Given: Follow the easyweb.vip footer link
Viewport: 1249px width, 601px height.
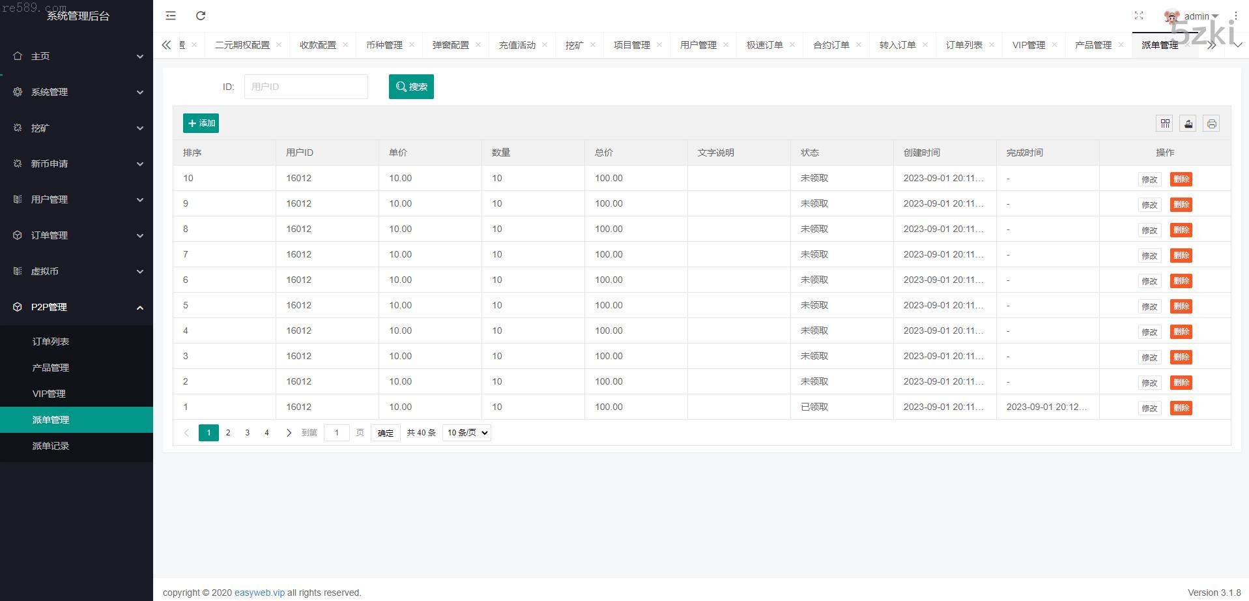Looking at the screenshot, I should pos(259,593).
